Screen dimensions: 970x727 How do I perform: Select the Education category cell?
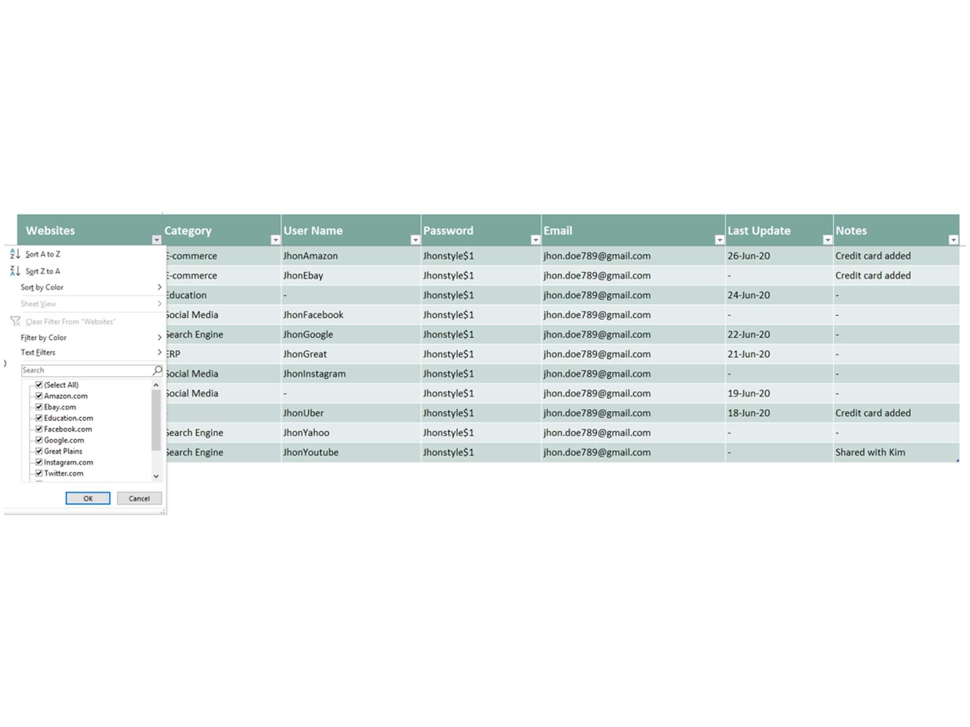point(223,295)
